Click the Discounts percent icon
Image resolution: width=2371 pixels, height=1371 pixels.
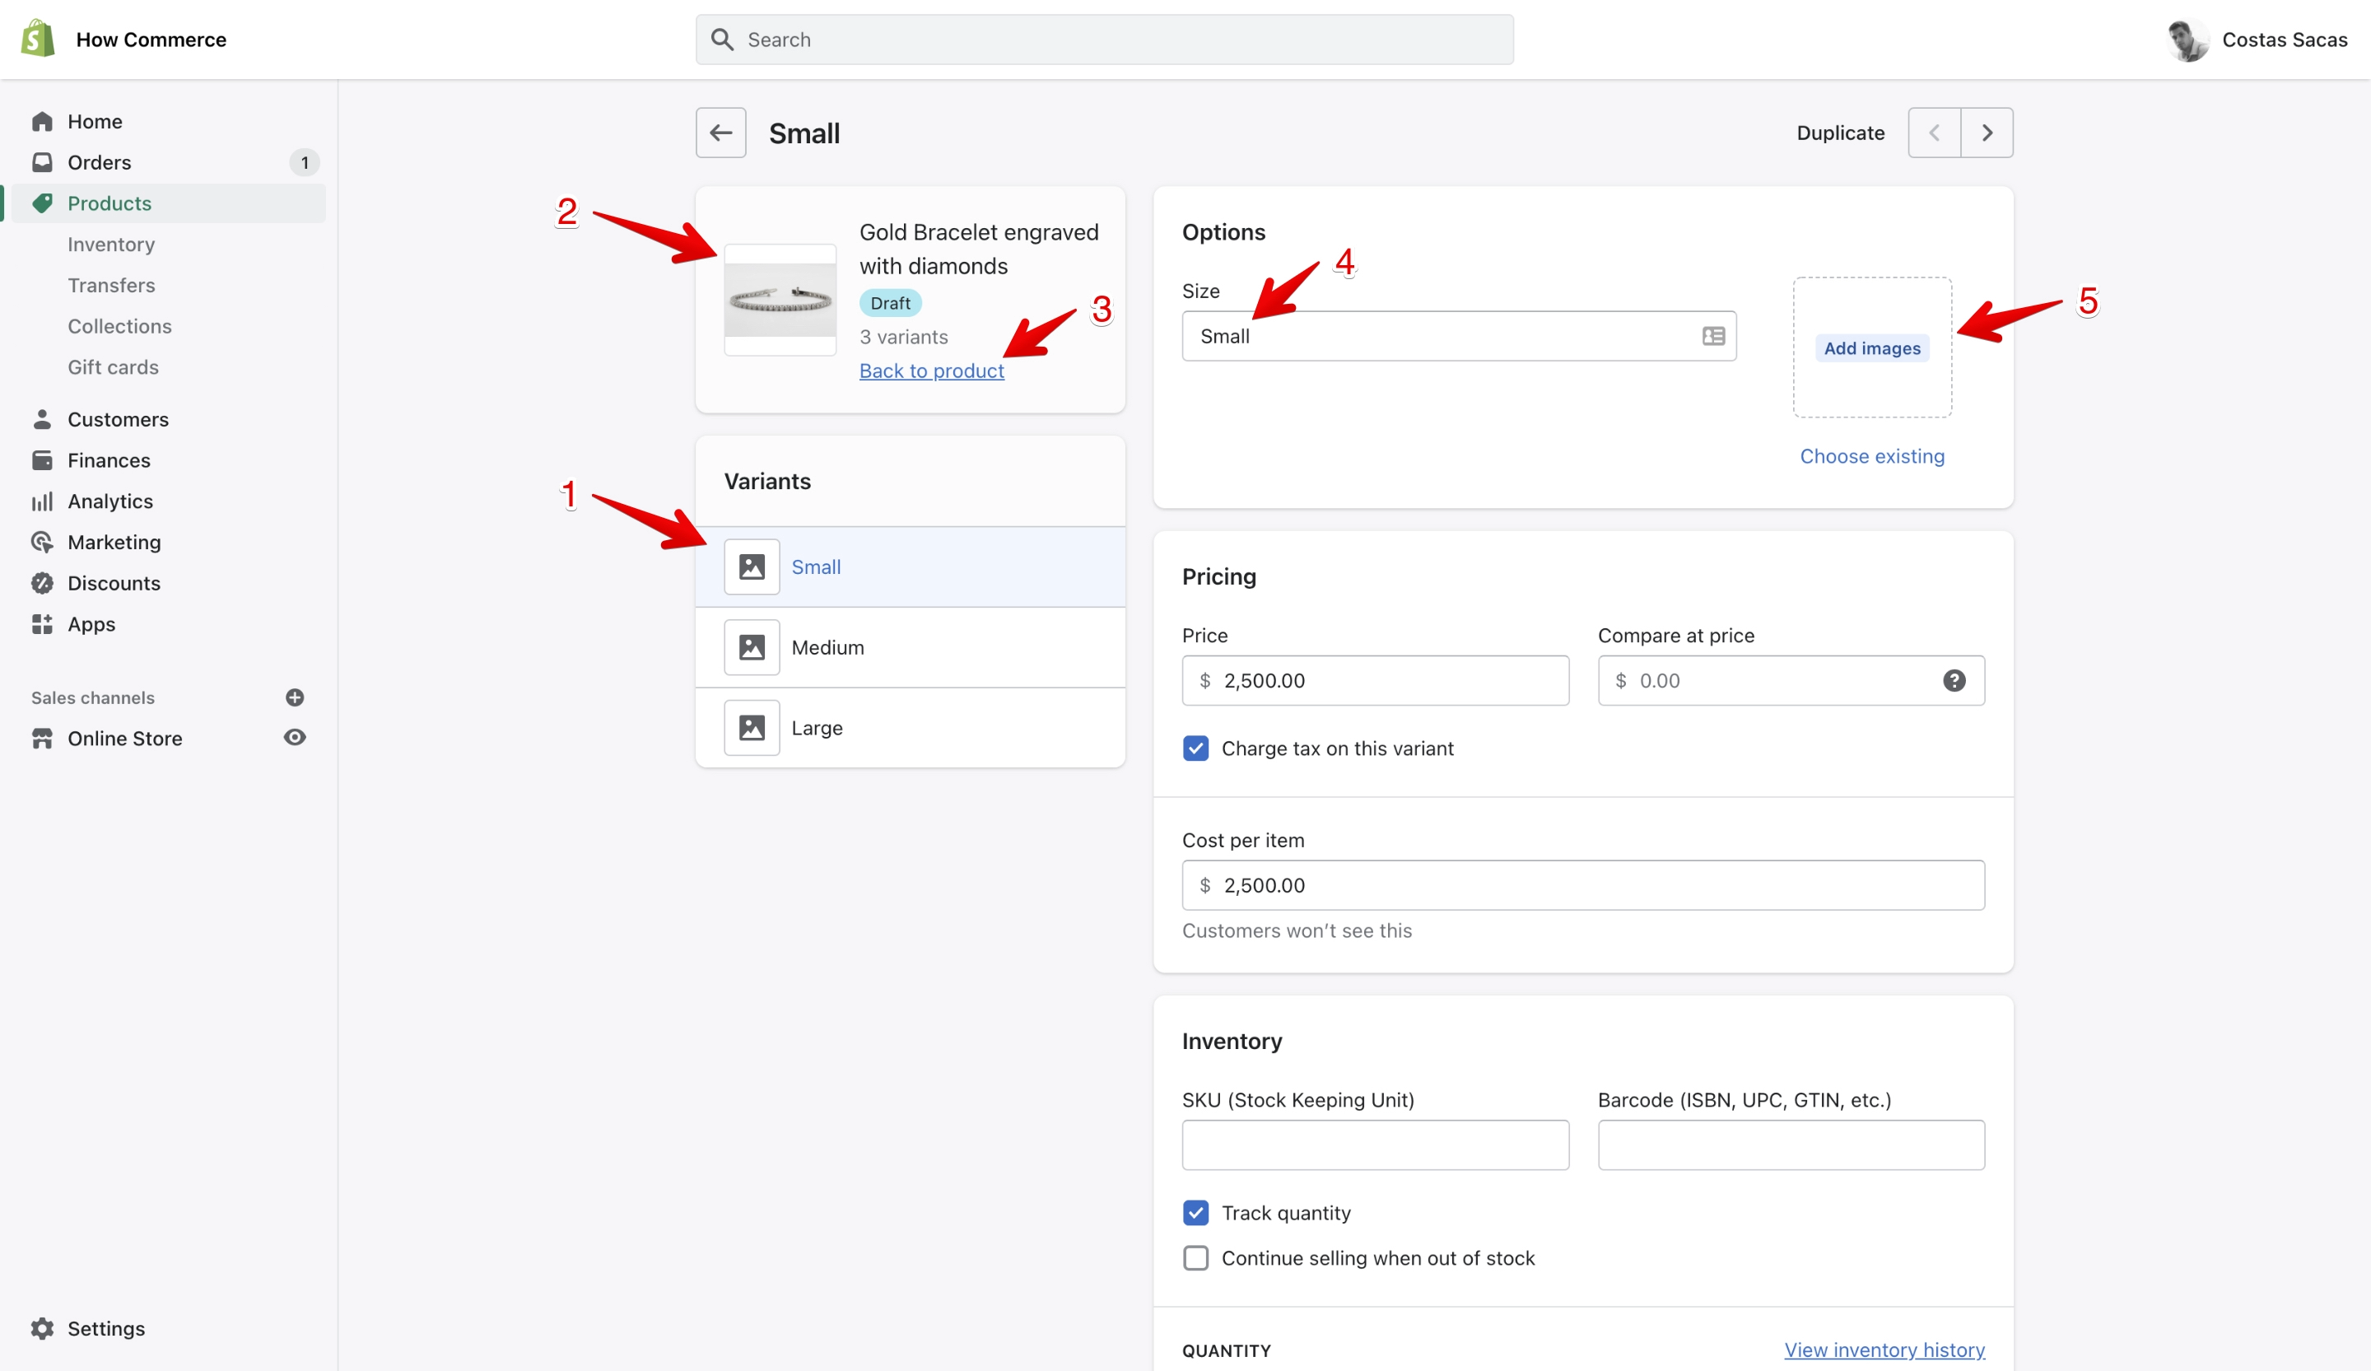[x=42, y=584]
